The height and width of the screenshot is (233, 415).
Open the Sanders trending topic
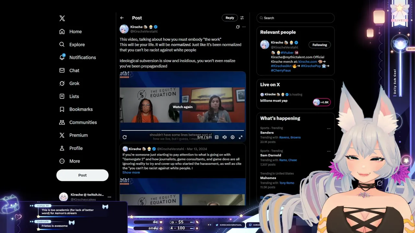pos(267,133)
